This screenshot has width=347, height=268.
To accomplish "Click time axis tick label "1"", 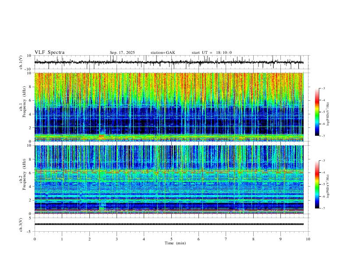I will pyautogui.click(x=62, y=239).
